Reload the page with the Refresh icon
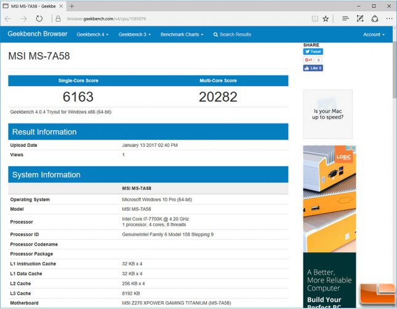The image size is (397, 309). (x=39, y=18)
